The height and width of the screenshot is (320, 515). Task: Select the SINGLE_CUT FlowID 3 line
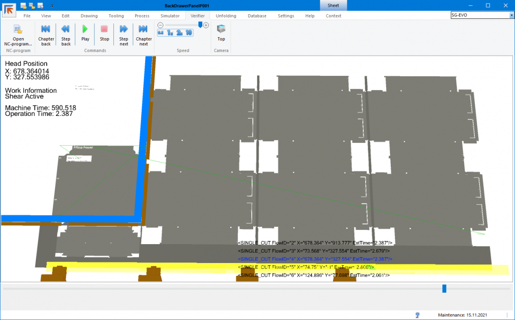315,251
